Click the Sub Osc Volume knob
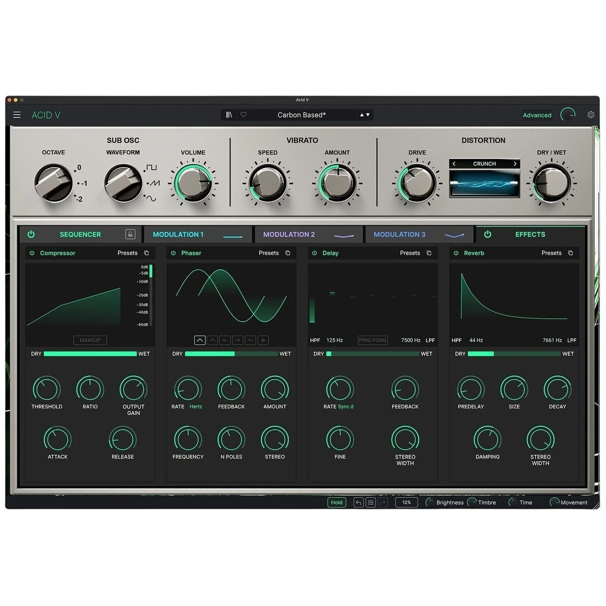The height and width of the screenshot is (606, 606). [x=193, y=183]
